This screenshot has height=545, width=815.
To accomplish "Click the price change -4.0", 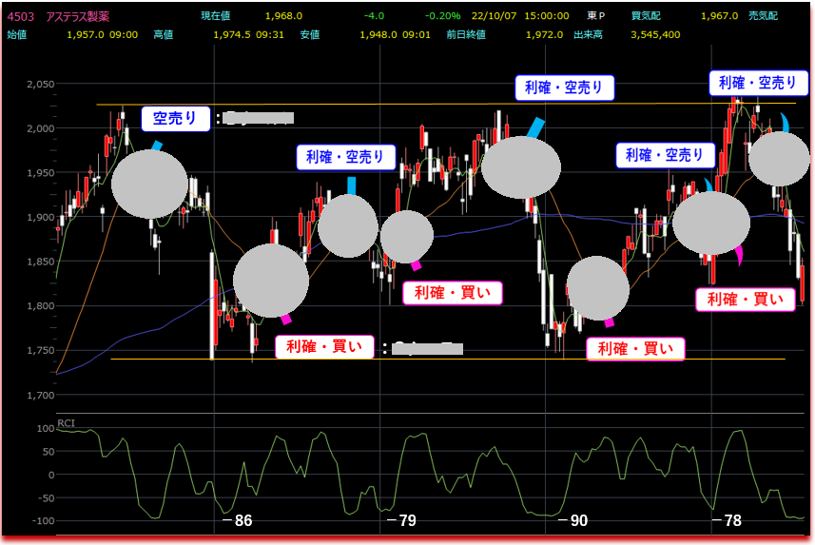I will [x=374, y=16].
